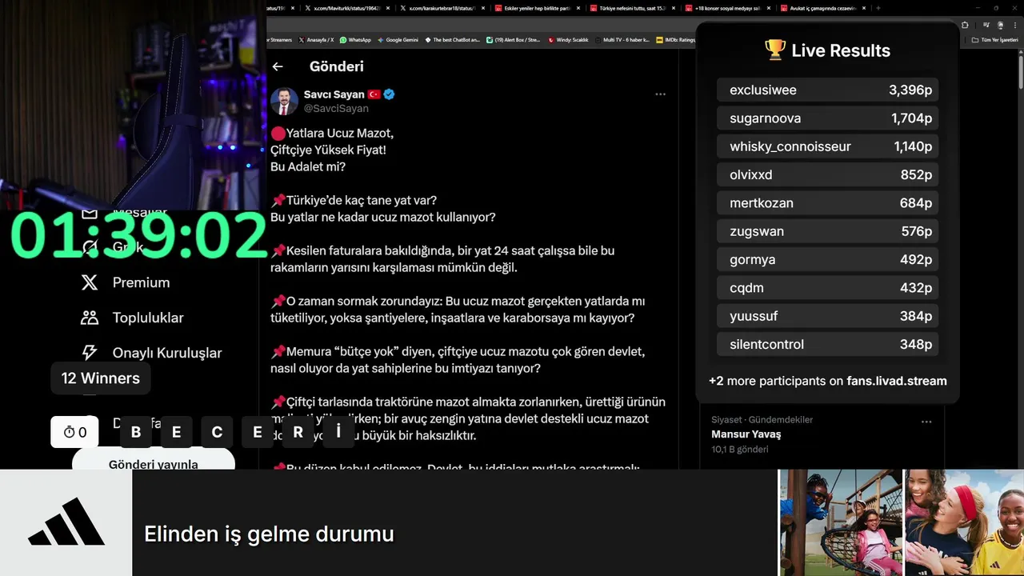Select cqdm leaderboard row

[827, 288]
